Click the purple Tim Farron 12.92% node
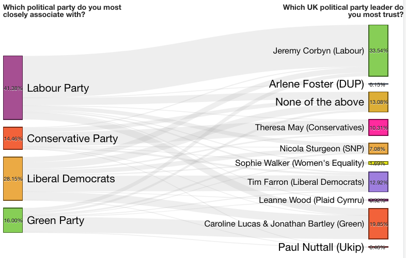Viewport: 406px width, 258px height. click(x=378, y=182)
